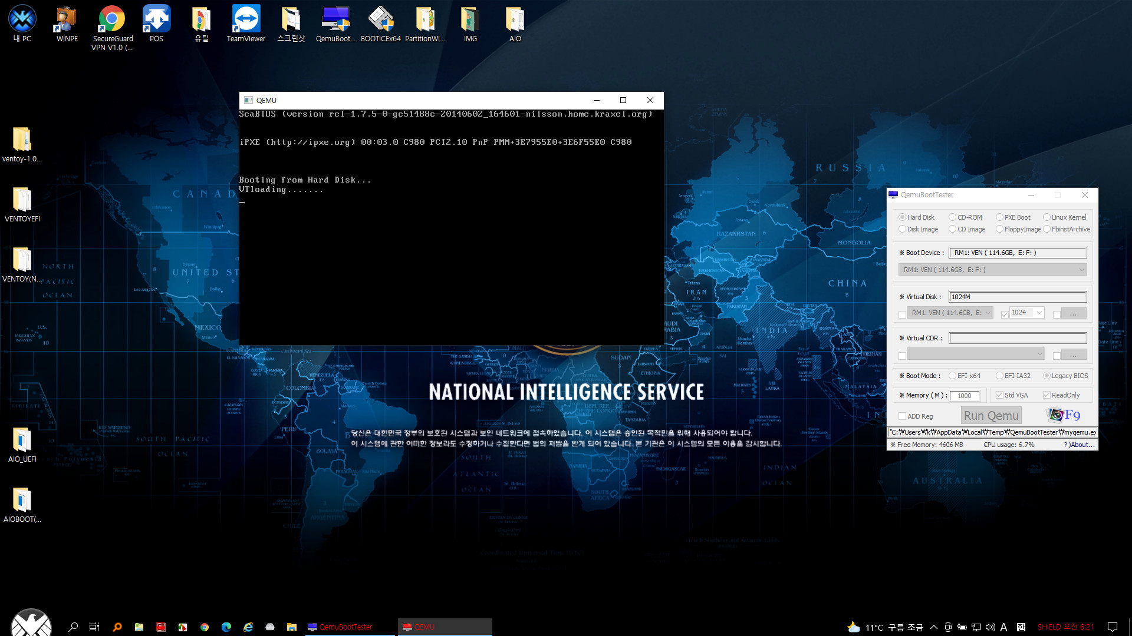Click the SHIELD Start button

pos(31,623)
